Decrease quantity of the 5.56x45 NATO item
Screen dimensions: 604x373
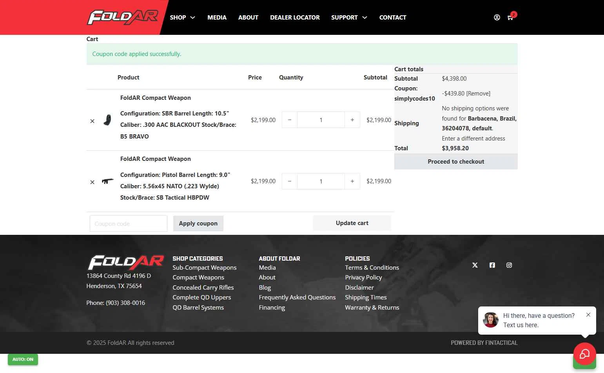(290, 181)
